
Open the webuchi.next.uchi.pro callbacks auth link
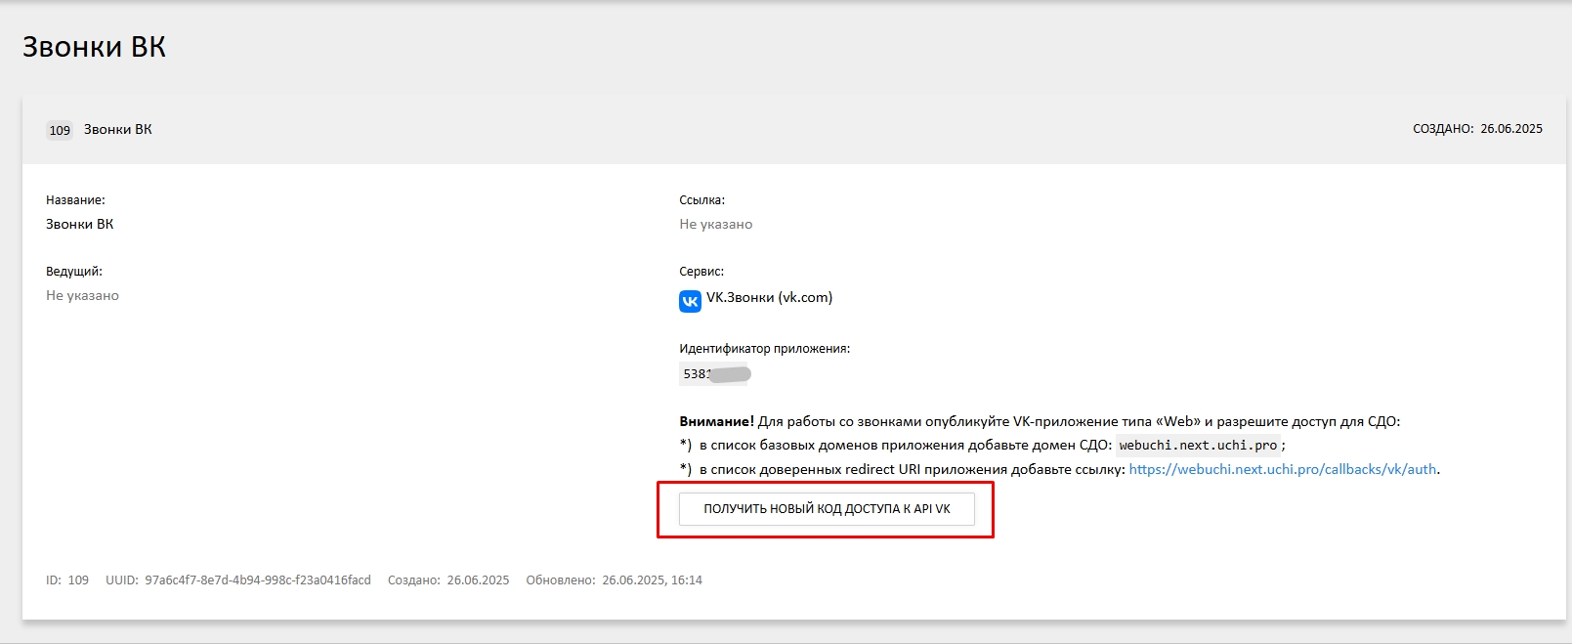coord(1283,469)
